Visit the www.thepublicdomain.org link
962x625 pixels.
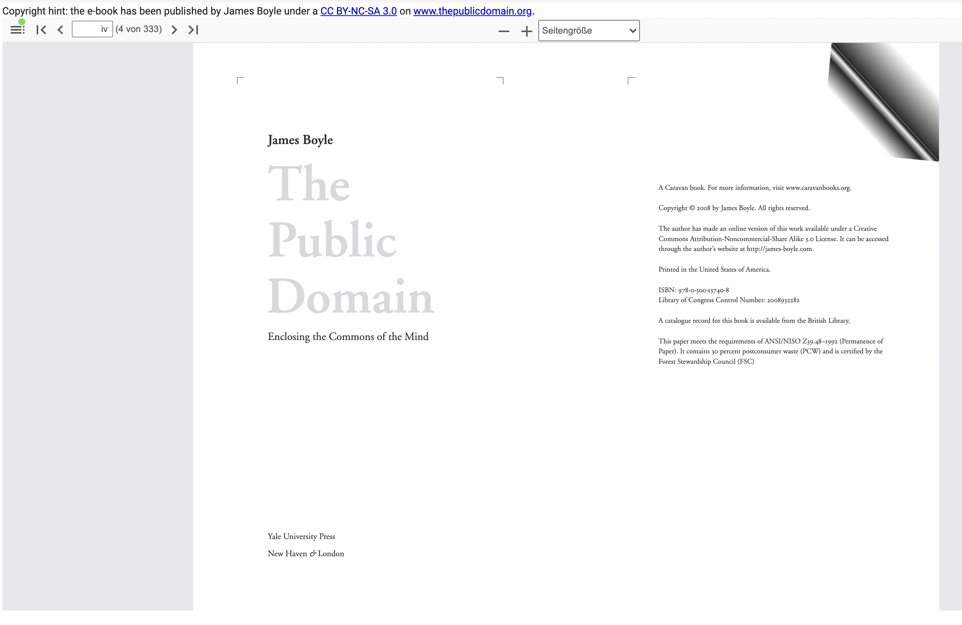coord(472,11)
